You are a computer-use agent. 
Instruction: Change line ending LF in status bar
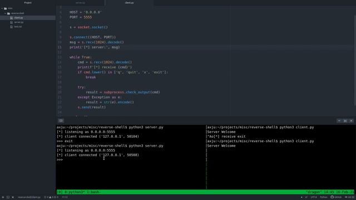306,197
